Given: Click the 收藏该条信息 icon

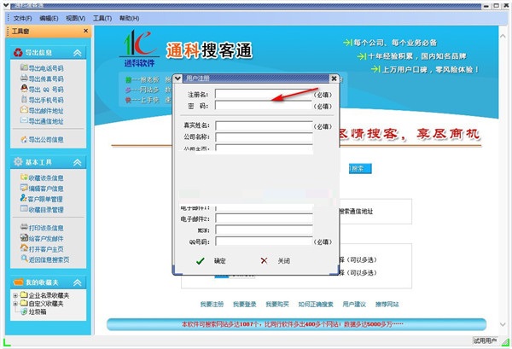Looking at the screenshot, I should (24, 177).
